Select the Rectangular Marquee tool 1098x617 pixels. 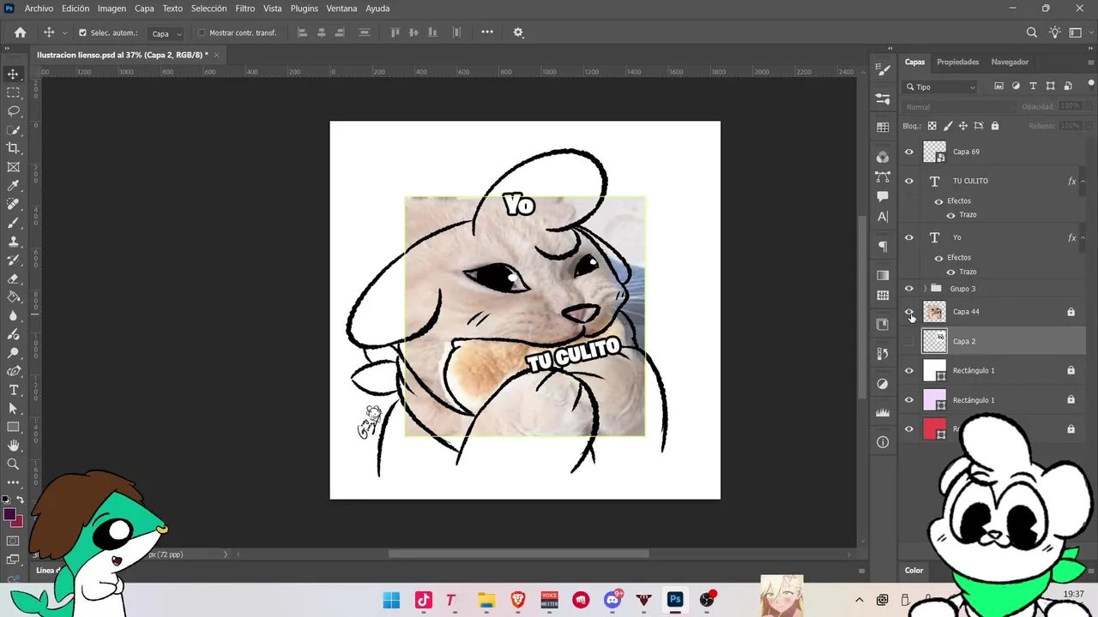[x=13, y=93]
